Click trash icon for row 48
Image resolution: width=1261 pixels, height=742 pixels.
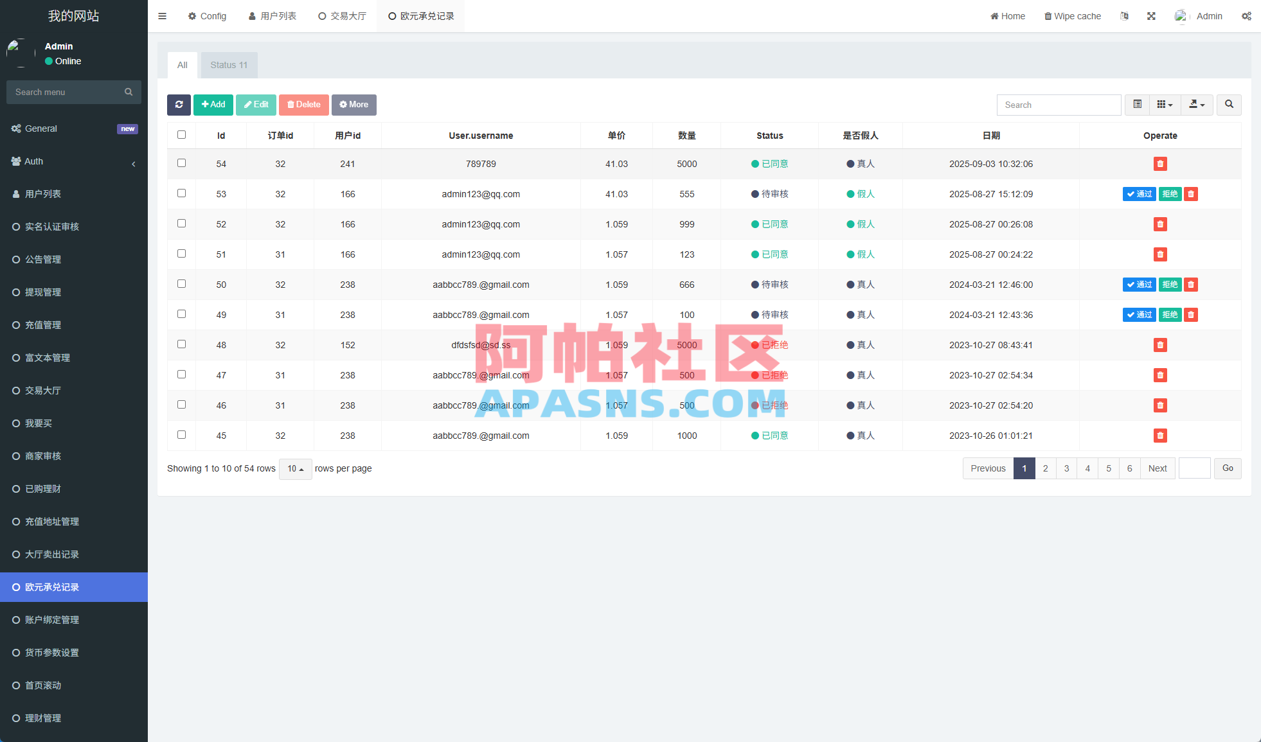[x=1160, y=345]
